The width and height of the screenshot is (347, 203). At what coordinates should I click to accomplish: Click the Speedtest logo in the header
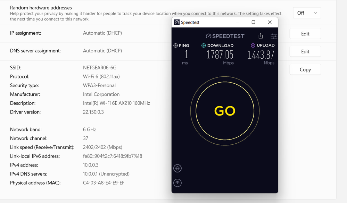225,36
